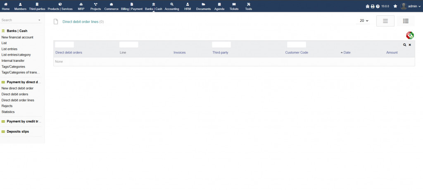Sort by Third-party column header
The image size is (423, 190).
pyautogui.click(x=221, y=52)
